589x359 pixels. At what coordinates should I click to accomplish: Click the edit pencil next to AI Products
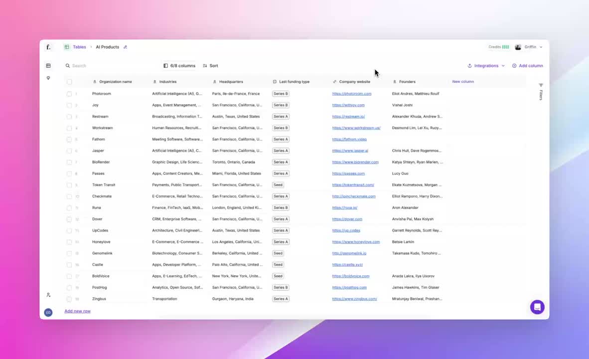[126, 47]
